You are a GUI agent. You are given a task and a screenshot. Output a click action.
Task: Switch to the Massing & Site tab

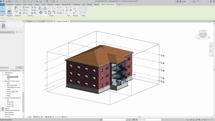[x=66, y=4]
